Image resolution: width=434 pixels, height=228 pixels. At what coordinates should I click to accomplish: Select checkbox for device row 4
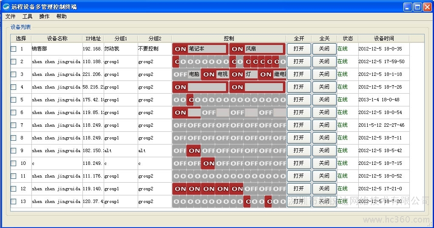click(13, 87)
